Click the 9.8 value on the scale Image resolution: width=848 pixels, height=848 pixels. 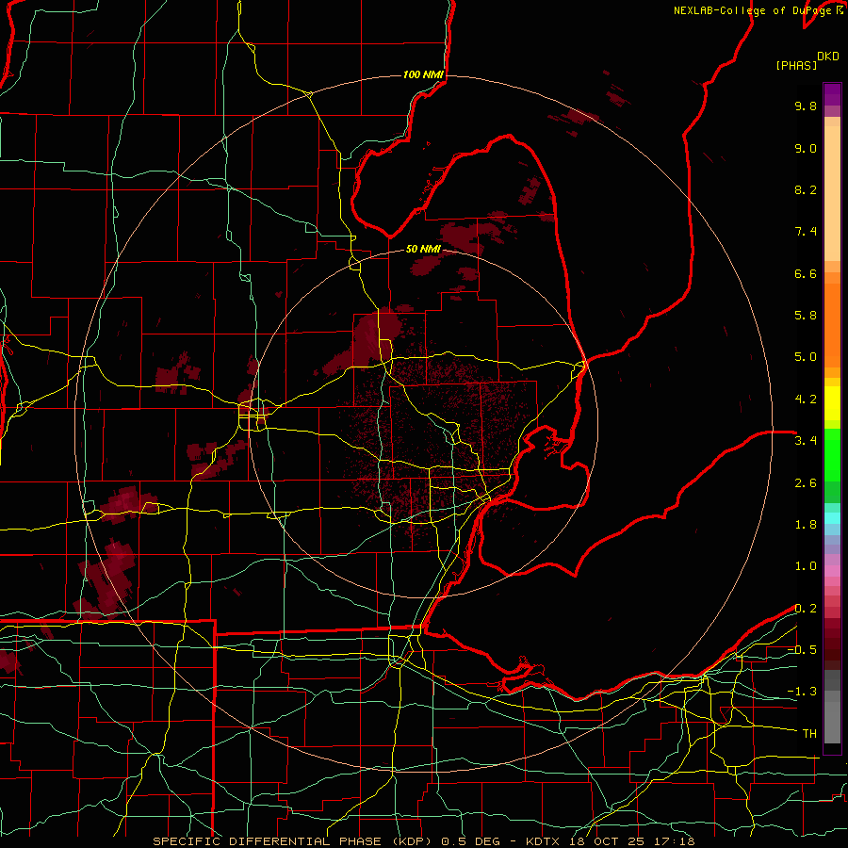[806, 106]
